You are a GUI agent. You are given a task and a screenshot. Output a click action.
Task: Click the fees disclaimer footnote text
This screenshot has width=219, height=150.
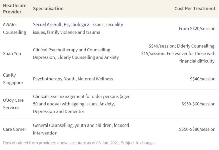click(x=79, y=143)
